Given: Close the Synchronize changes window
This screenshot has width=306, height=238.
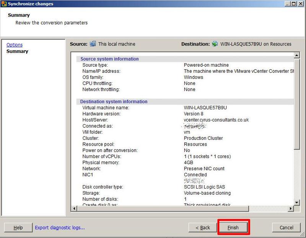Looking at the screenshot, I should click(301, 4).
